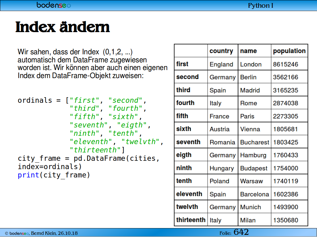Click the 'ordinals' variable in code

(x=35, y=100)
